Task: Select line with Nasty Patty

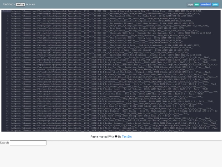Action: click(x=96, y=18)
